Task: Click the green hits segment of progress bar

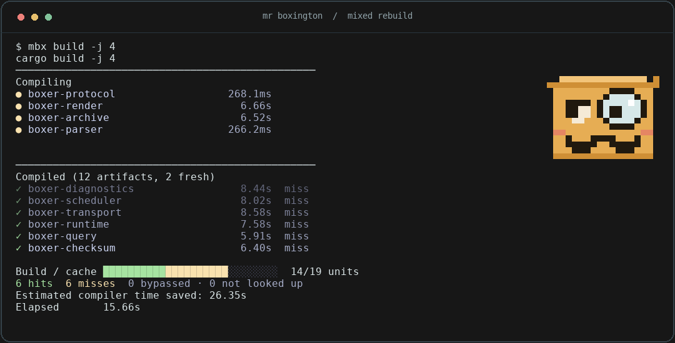Action: point(134,272)
